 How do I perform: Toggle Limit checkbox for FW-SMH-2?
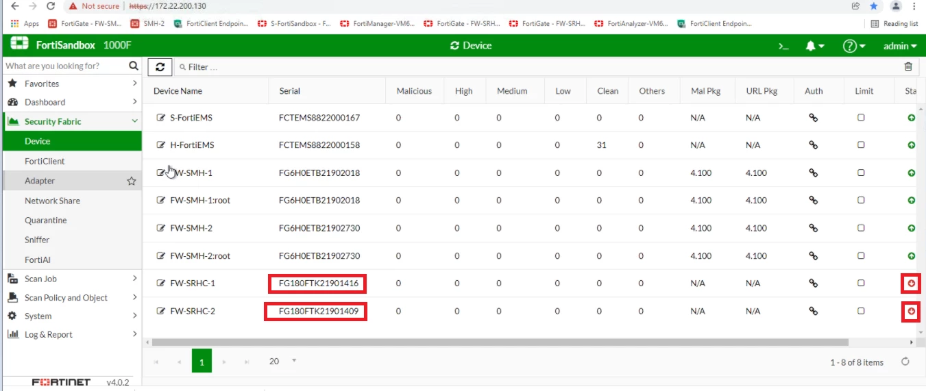pyautogui.click(x=861, y=228)
